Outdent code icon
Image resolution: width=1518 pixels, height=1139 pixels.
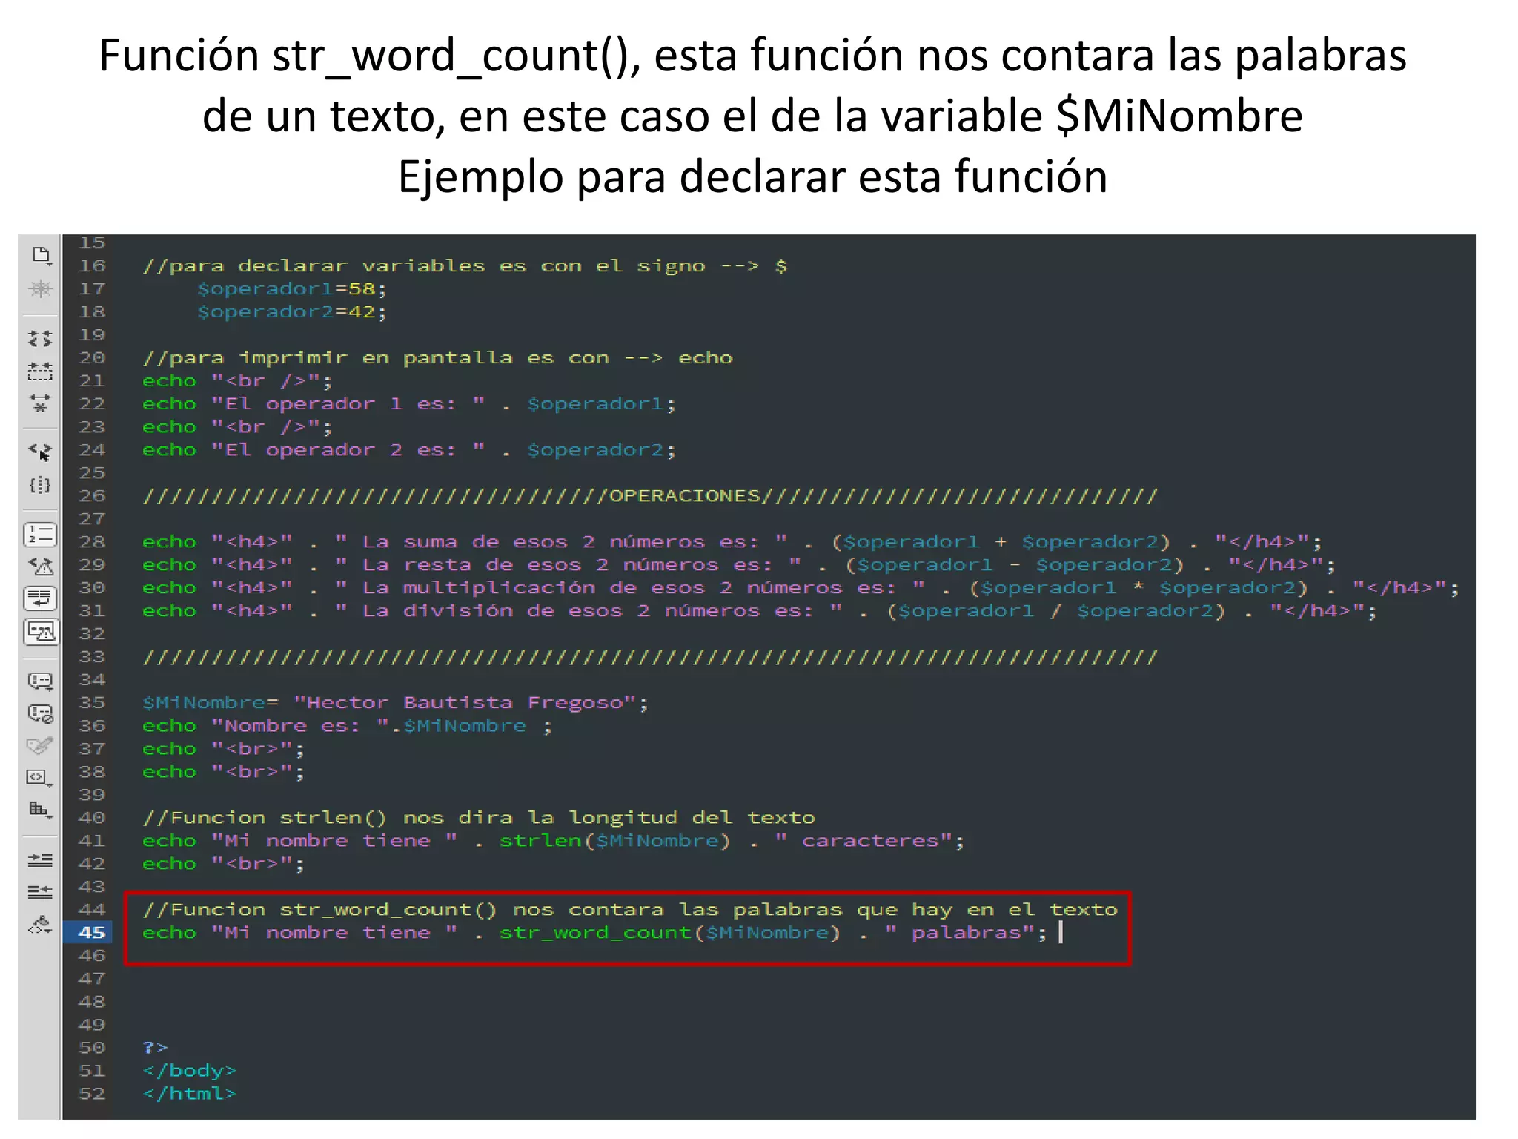(x=41, y=891)
